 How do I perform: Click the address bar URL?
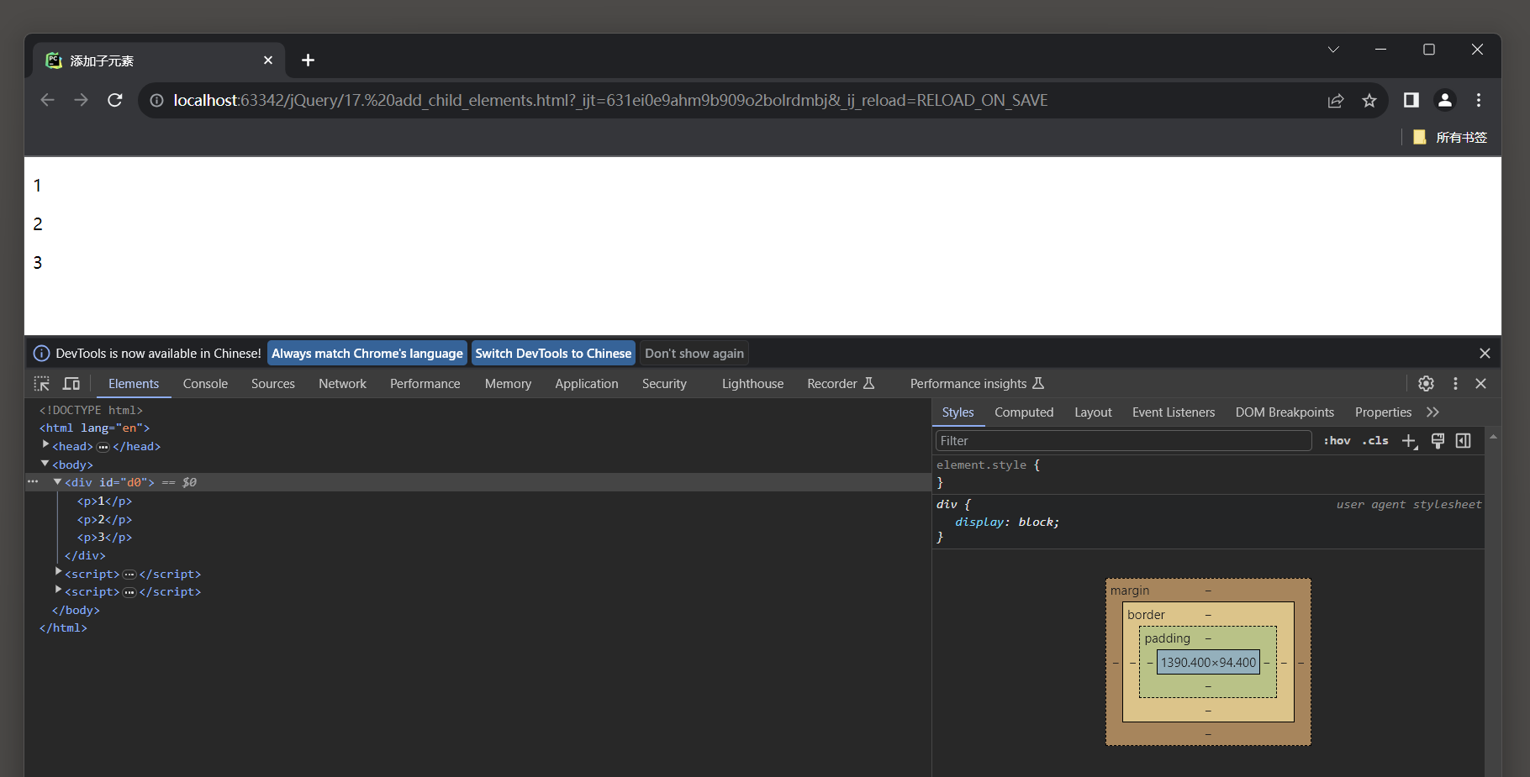(x=610, y=101)
